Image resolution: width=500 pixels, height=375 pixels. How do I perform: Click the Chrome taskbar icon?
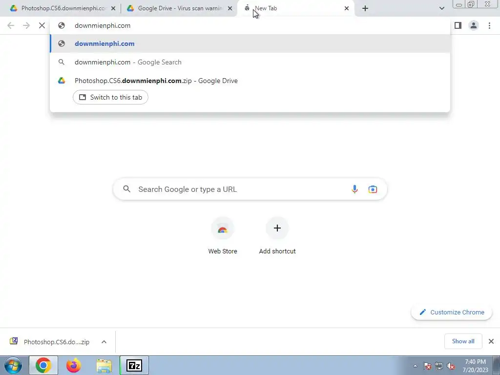(x=43, y=365)
